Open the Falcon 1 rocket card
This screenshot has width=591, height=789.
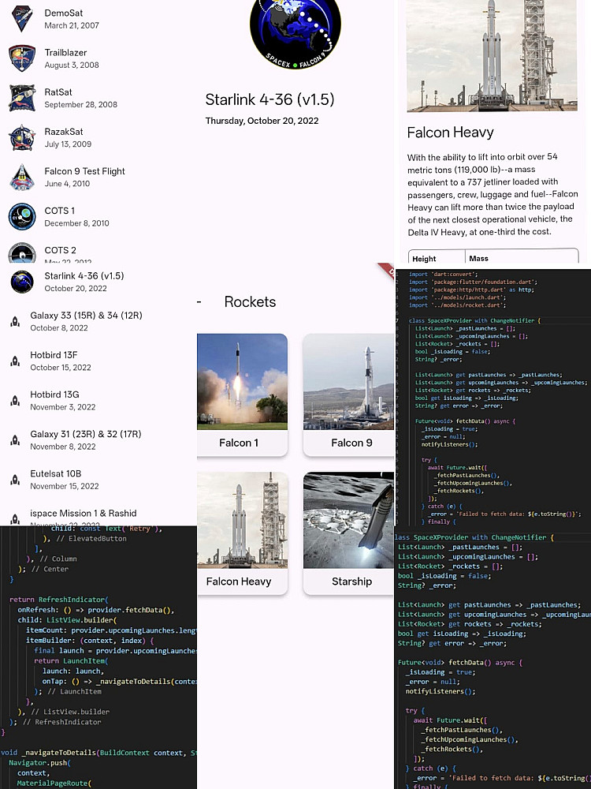tap(242, 394)
